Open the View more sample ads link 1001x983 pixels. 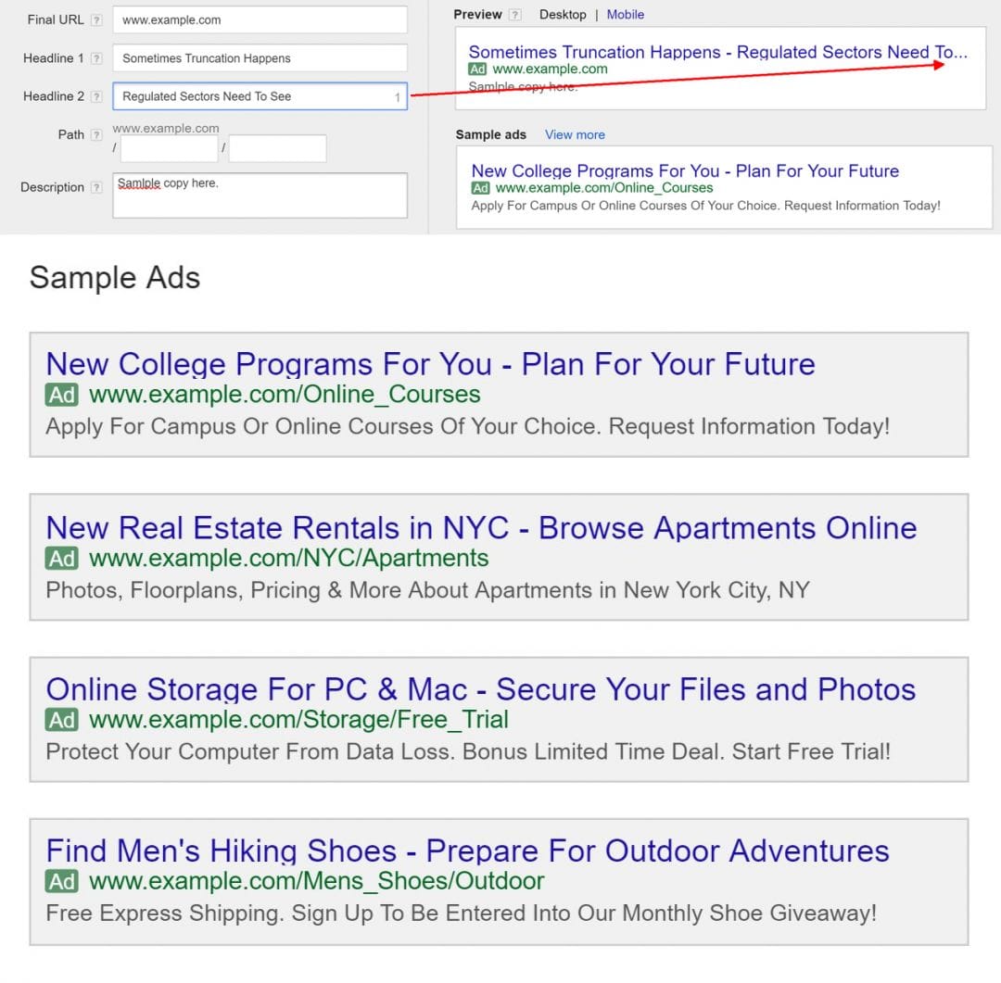pyautogui.click(x=575, y=135)
